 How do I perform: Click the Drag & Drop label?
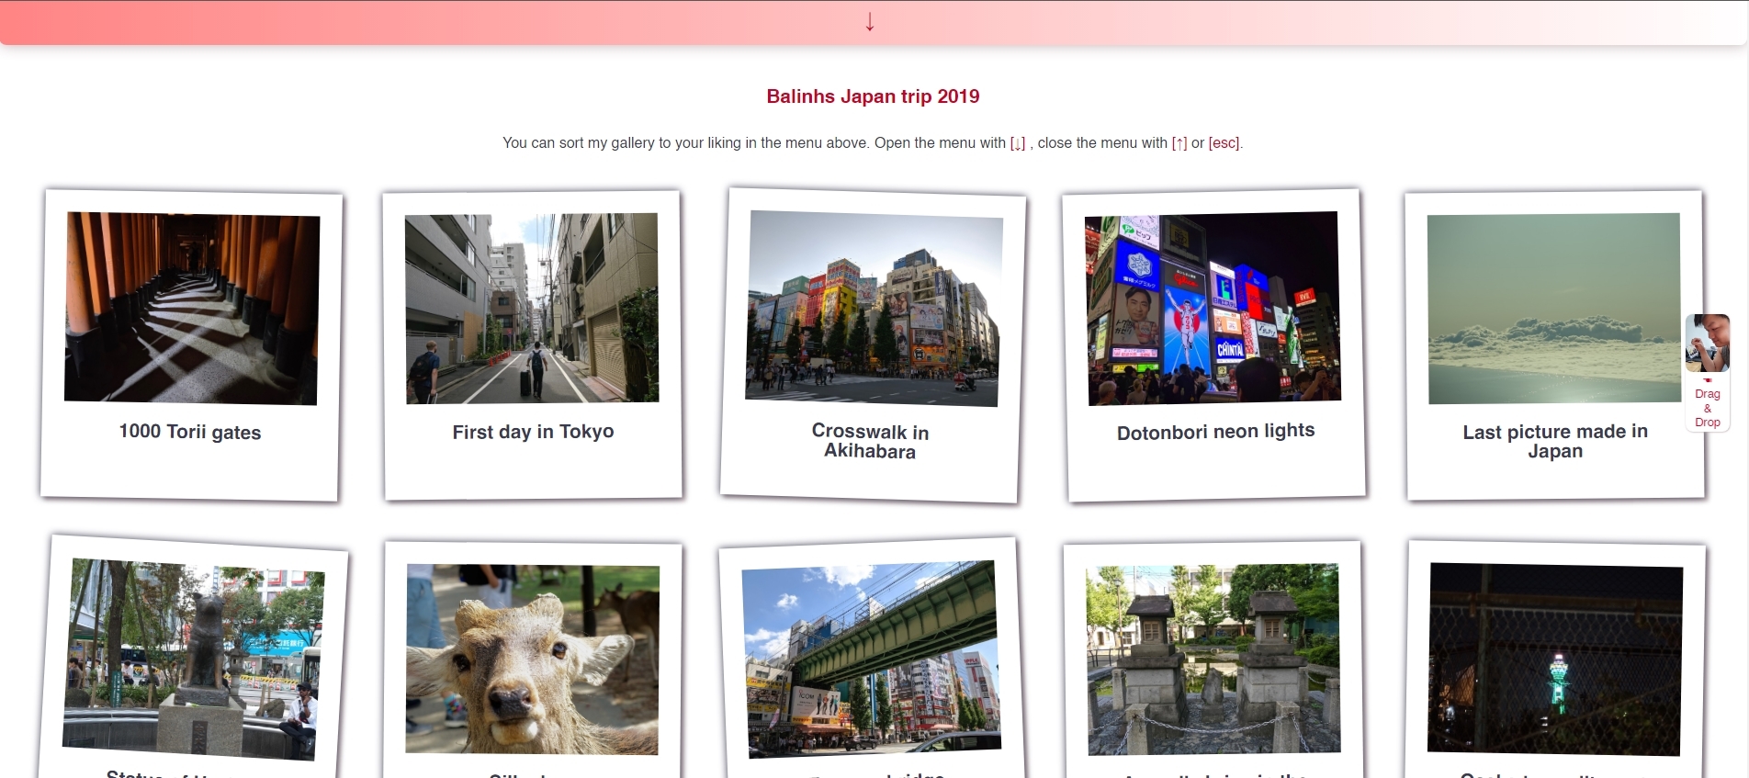point(1708,408)
